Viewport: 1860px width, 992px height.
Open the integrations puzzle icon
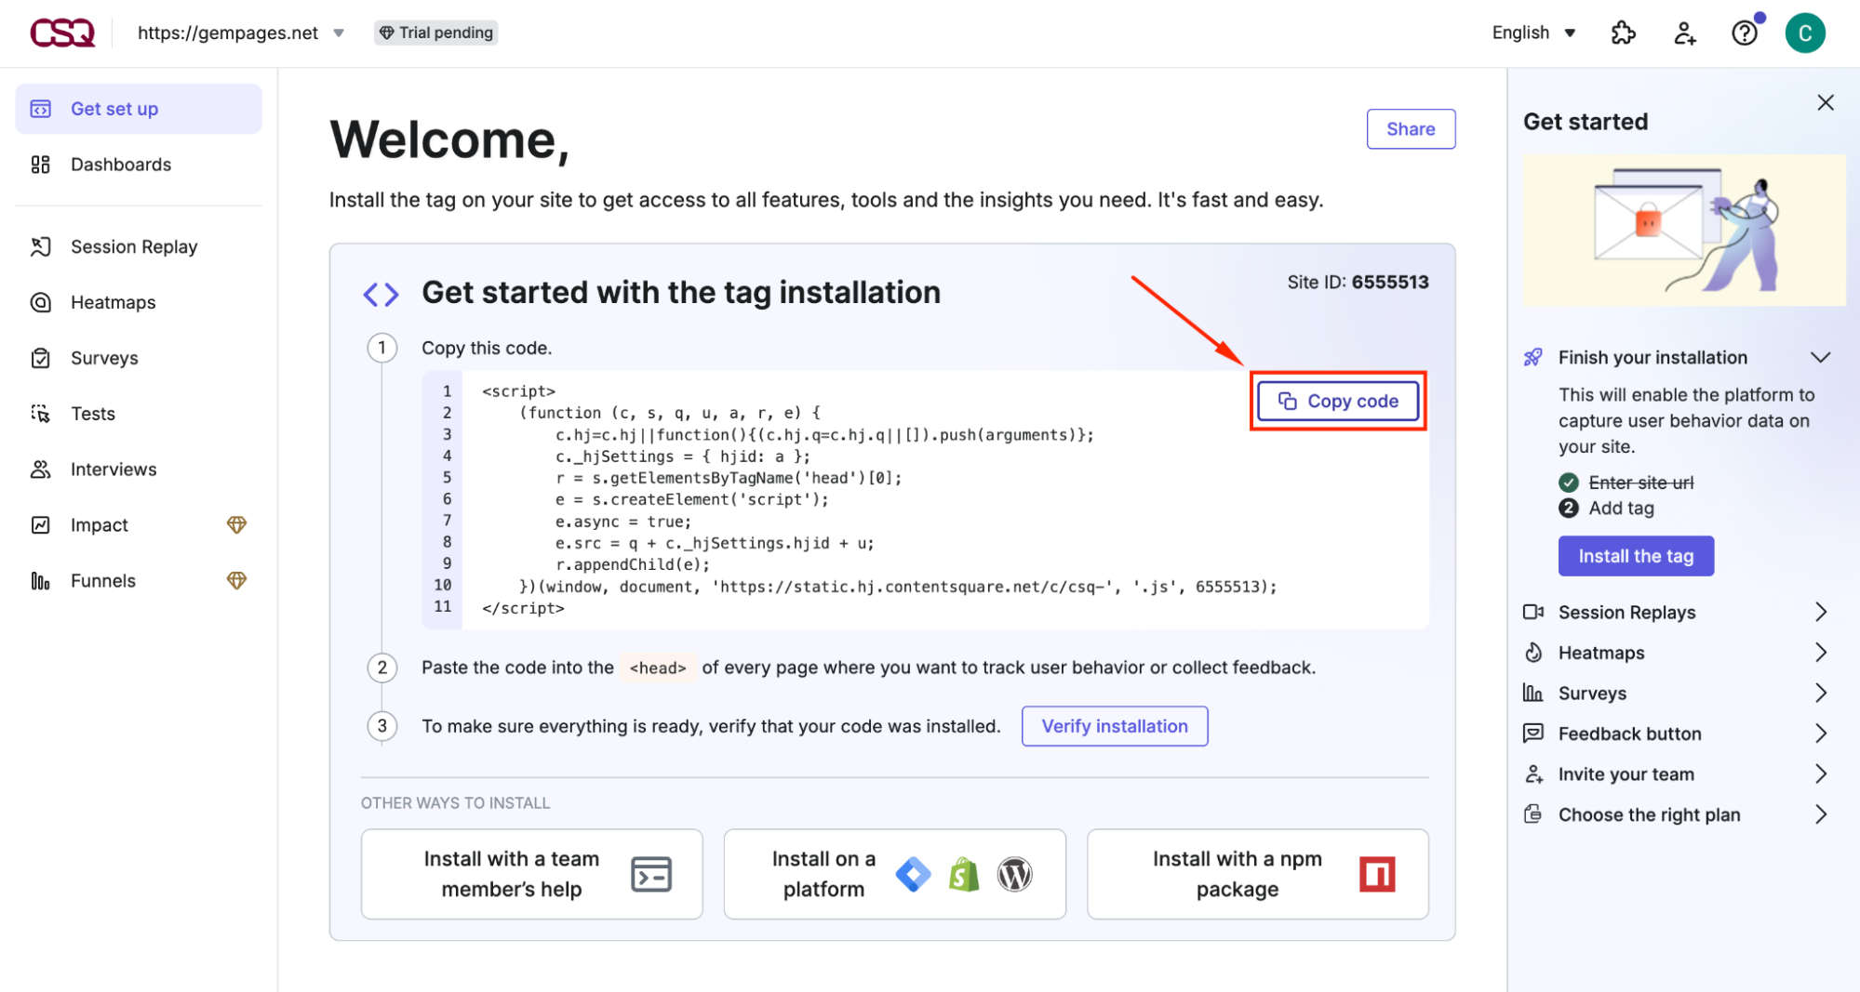click(x=1623, y=33)
